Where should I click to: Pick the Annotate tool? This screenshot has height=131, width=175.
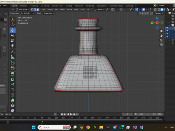[x=13, y=52]
